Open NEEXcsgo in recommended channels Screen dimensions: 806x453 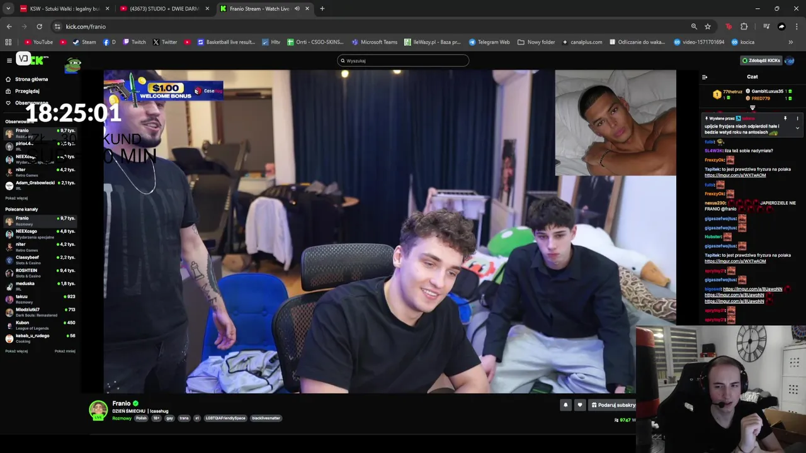pyautogui.click(x=40, y=233)
